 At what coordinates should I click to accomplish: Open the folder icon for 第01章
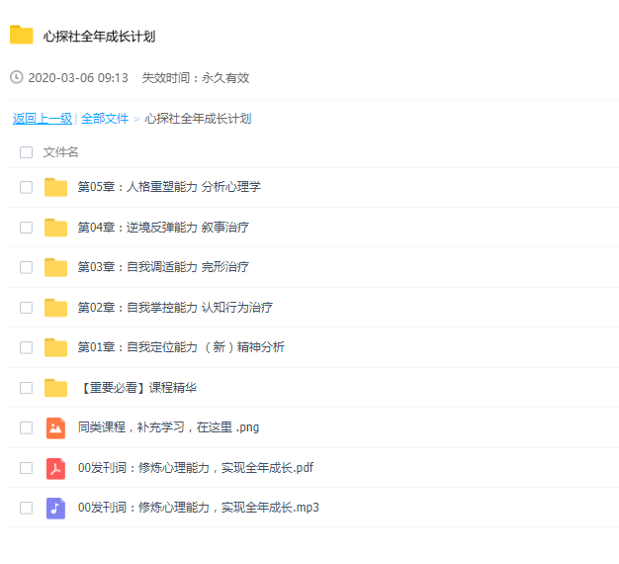tap(55, 347)
